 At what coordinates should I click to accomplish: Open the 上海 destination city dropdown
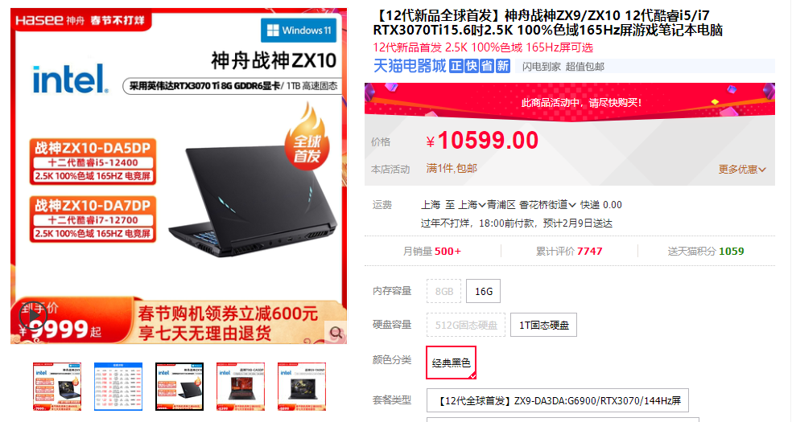[472, 205]
